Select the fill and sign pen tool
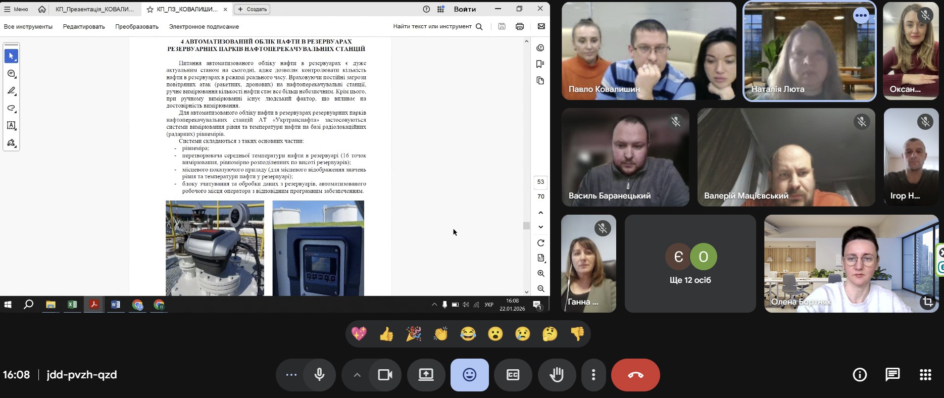Screen dimensions: 944x398 pyautogui.click(x=11, y=143)
